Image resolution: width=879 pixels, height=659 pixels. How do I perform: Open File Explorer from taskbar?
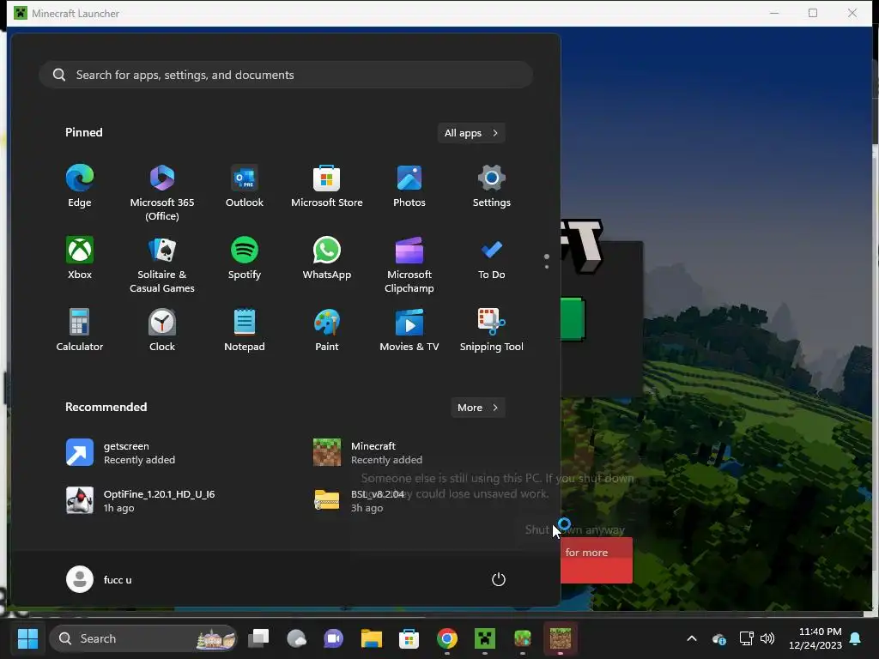coord(371,638)
